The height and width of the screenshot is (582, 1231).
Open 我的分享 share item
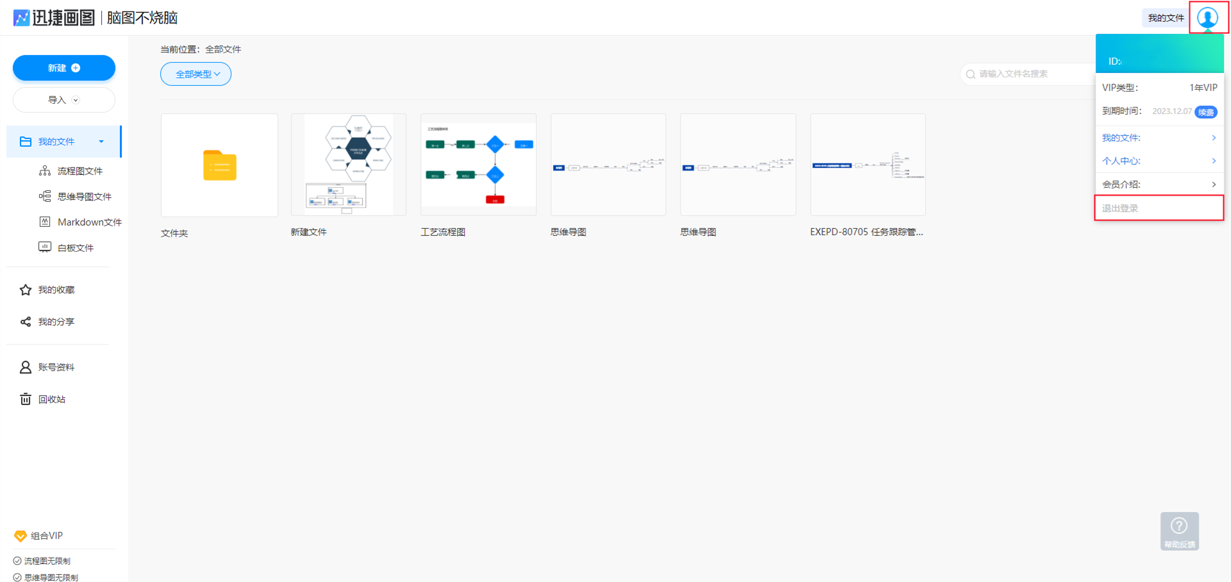click(56, 322)
